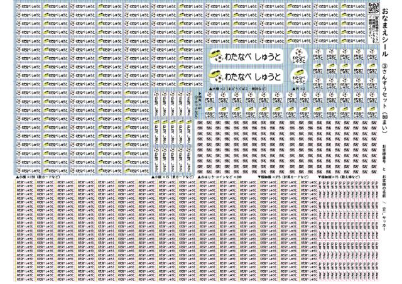Click the QR code in the top-right corner
This screenshot has height=284, width=402.
[374, 8]
